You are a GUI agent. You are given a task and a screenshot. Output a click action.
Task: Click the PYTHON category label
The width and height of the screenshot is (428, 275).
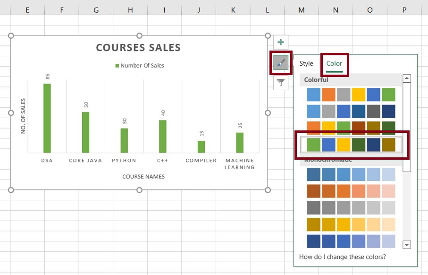(x=124, y=161)
